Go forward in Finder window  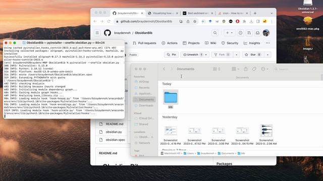click(x=172, y=69)
